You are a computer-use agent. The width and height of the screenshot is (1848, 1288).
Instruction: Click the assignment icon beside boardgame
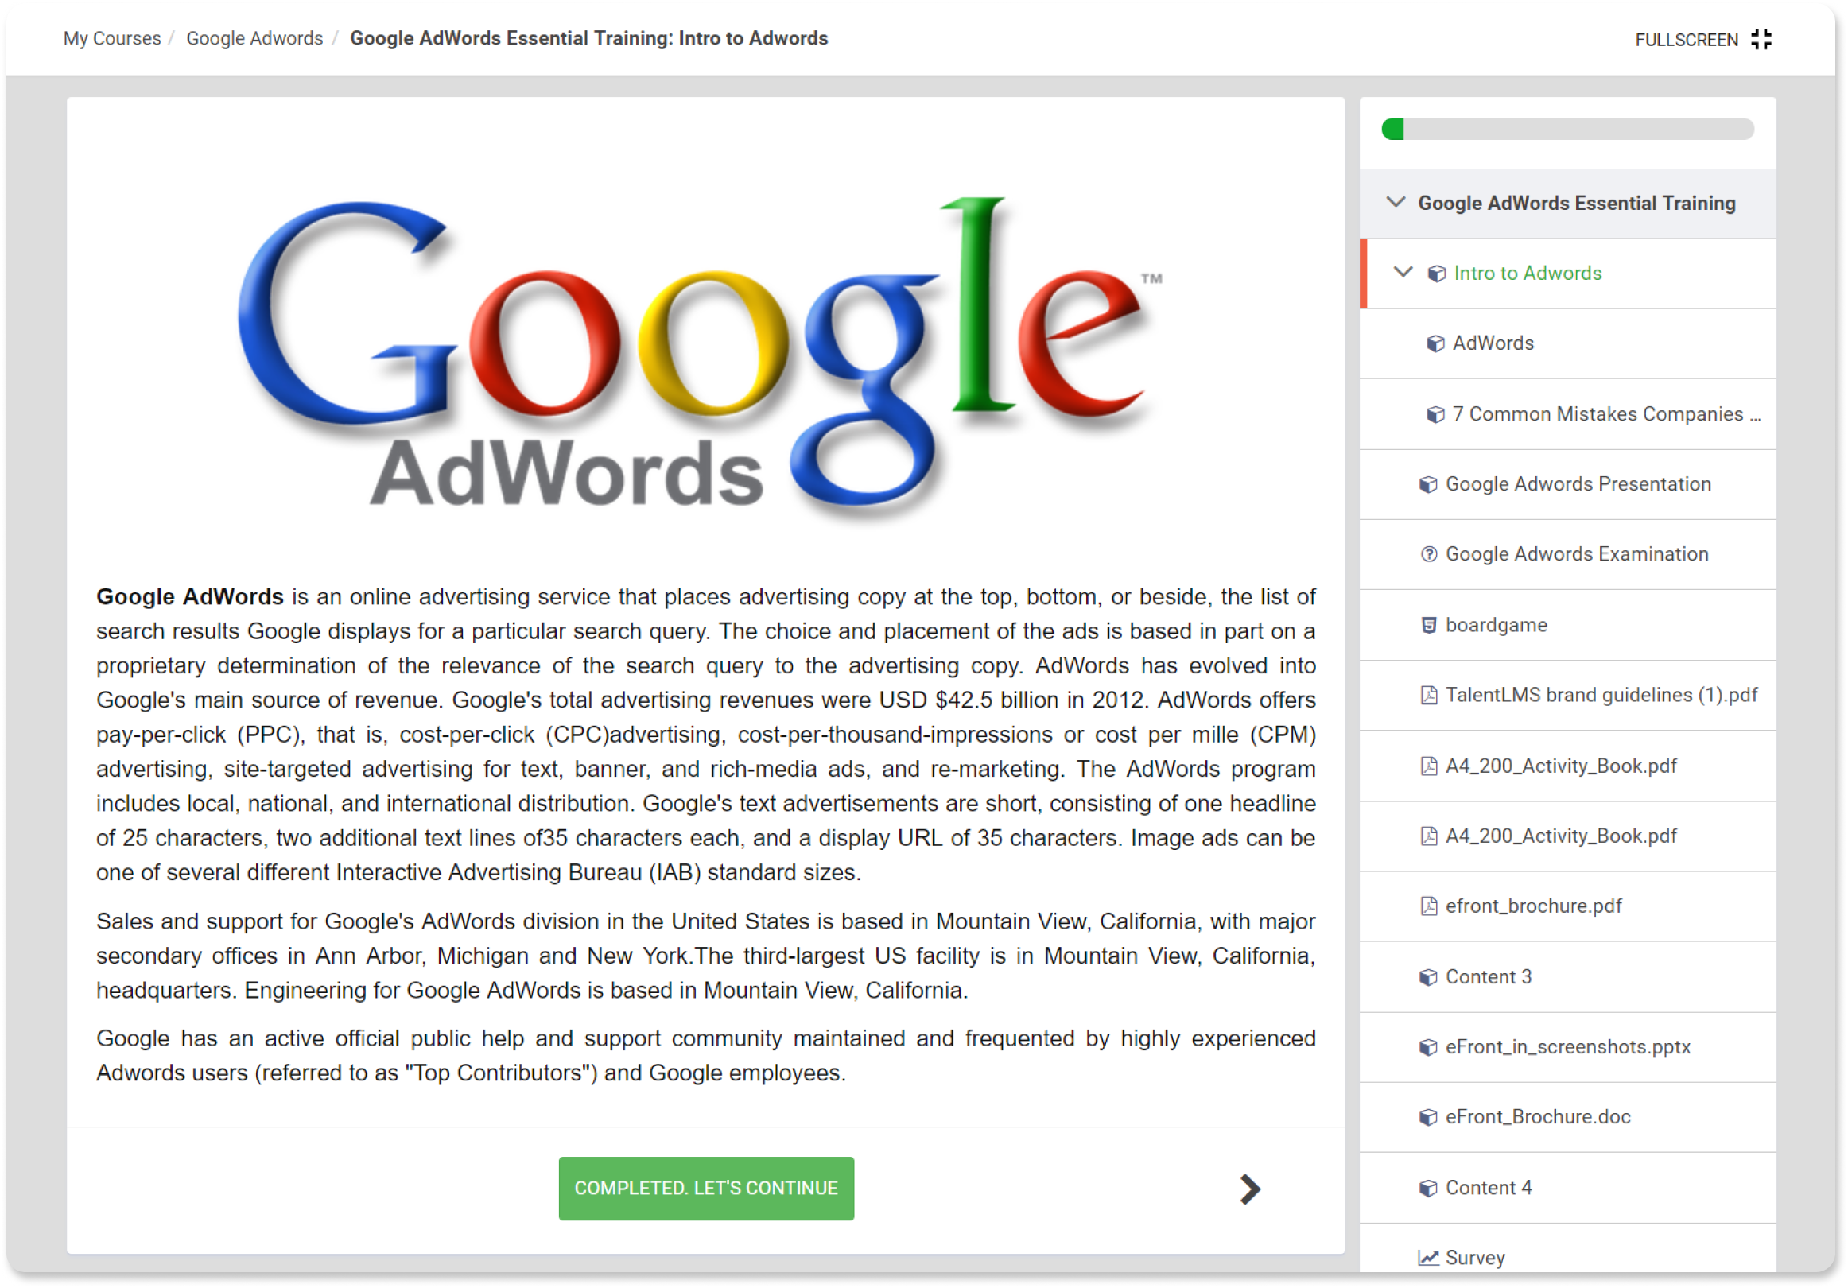point(1429,626)
